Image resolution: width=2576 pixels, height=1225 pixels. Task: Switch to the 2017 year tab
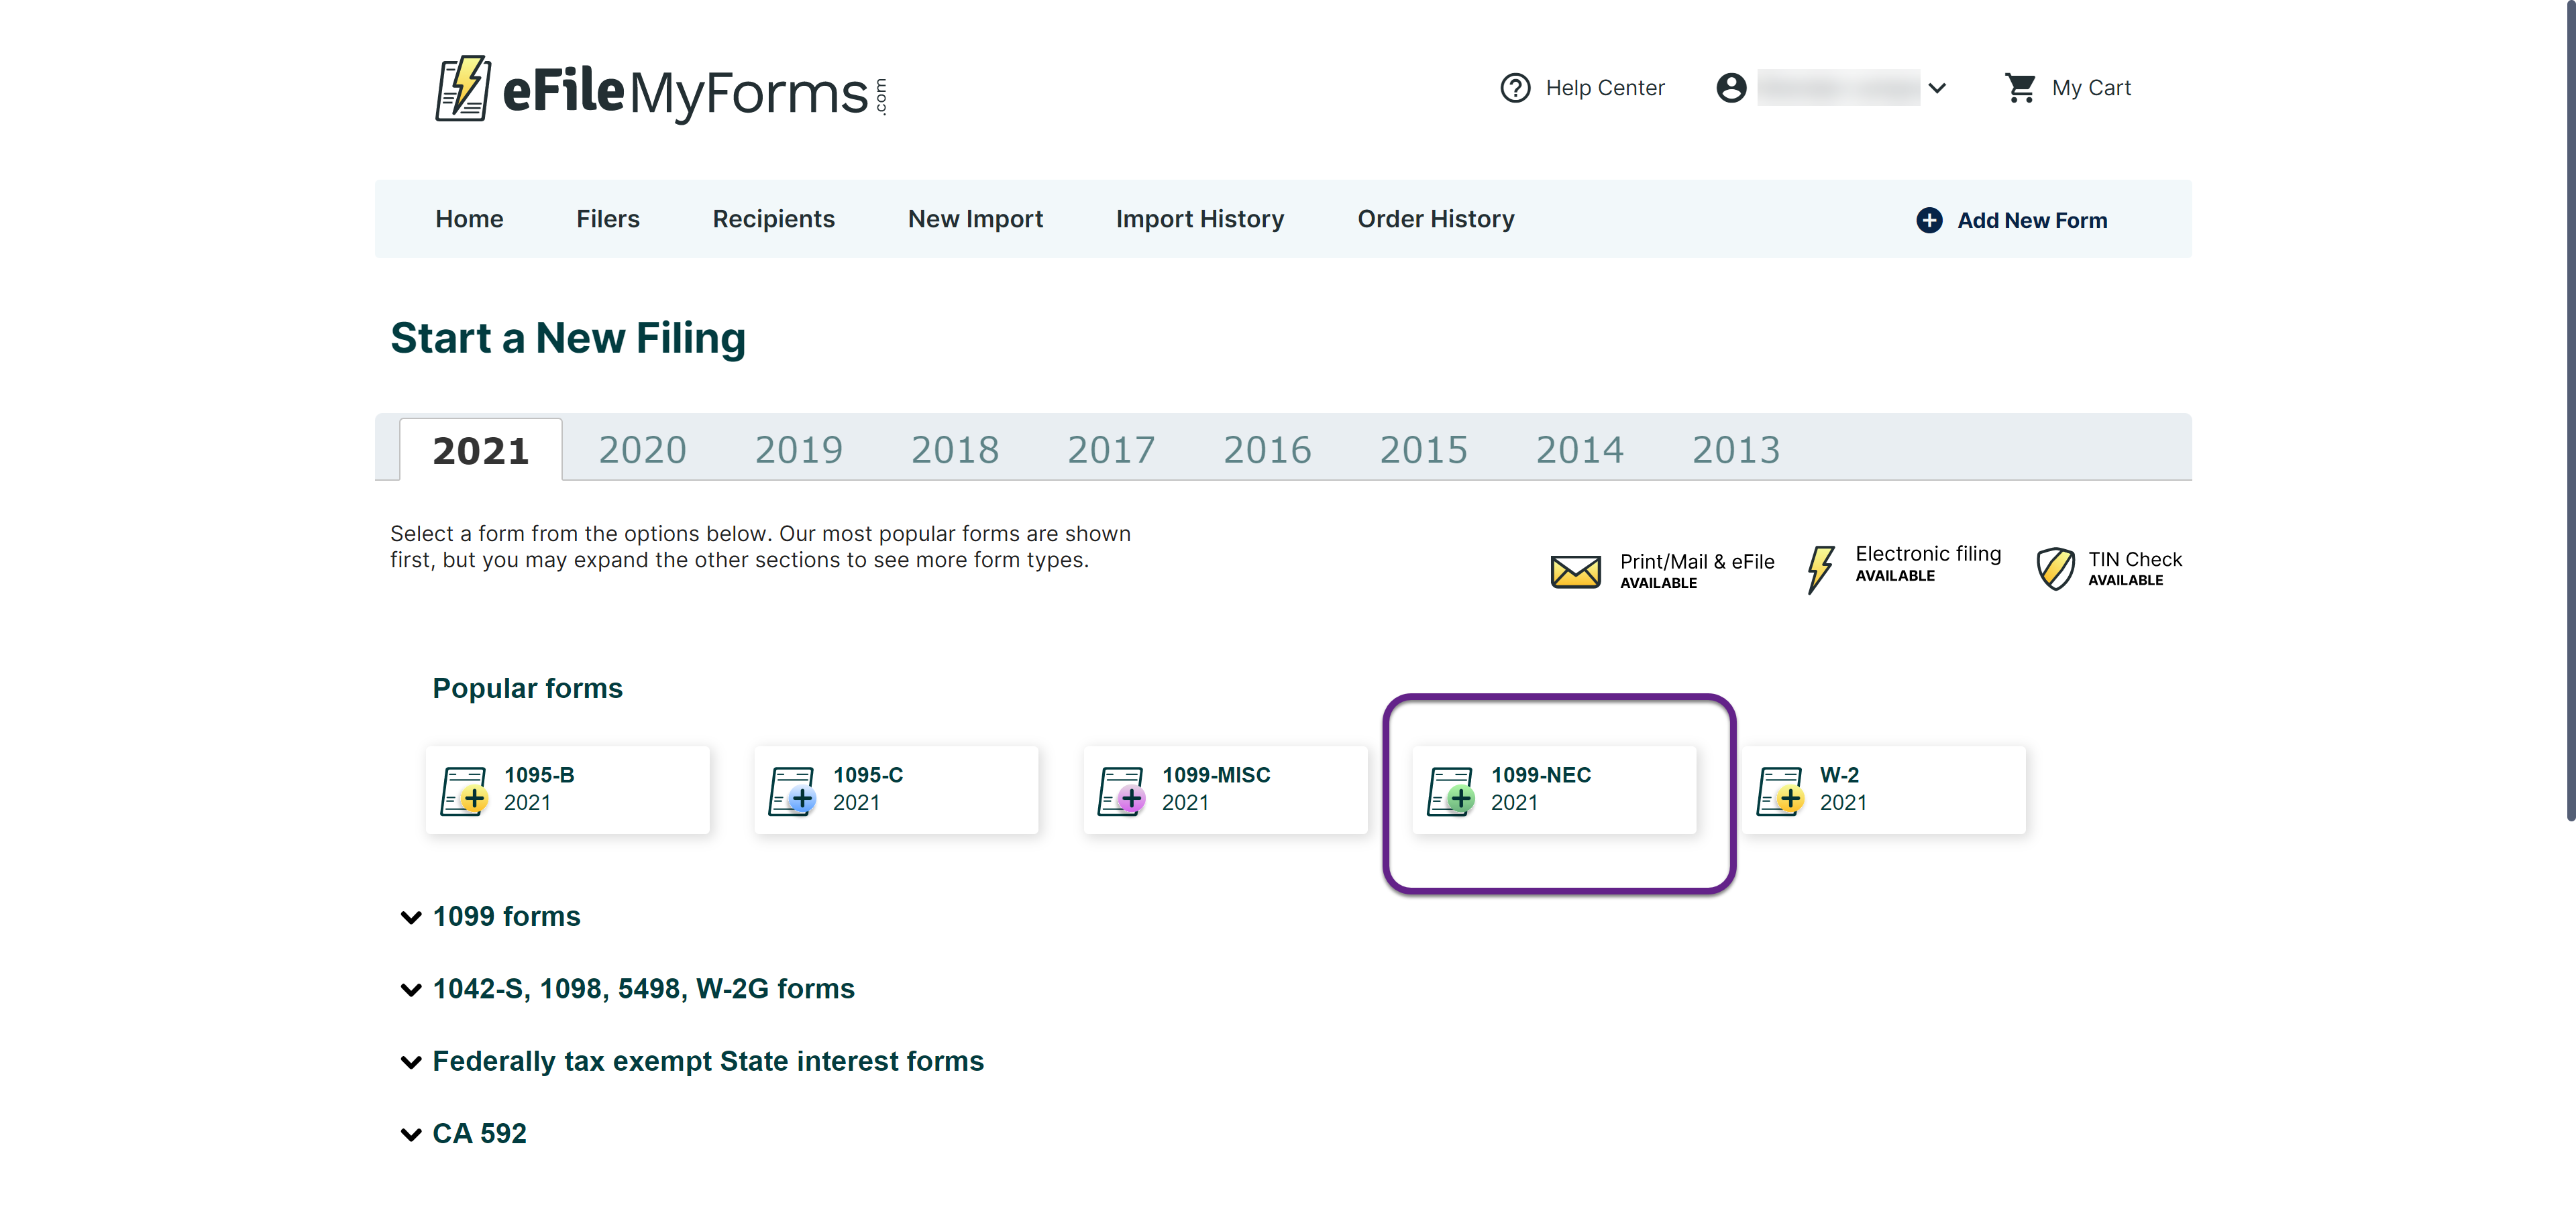tap(1110, 451)
